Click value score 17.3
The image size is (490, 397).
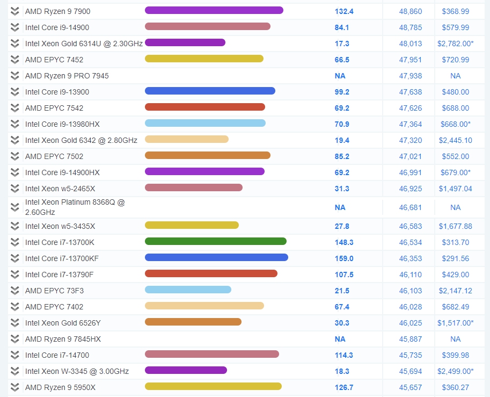coord(342,44)
